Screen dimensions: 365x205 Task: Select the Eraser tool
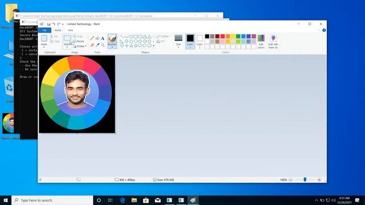[92, 45]
